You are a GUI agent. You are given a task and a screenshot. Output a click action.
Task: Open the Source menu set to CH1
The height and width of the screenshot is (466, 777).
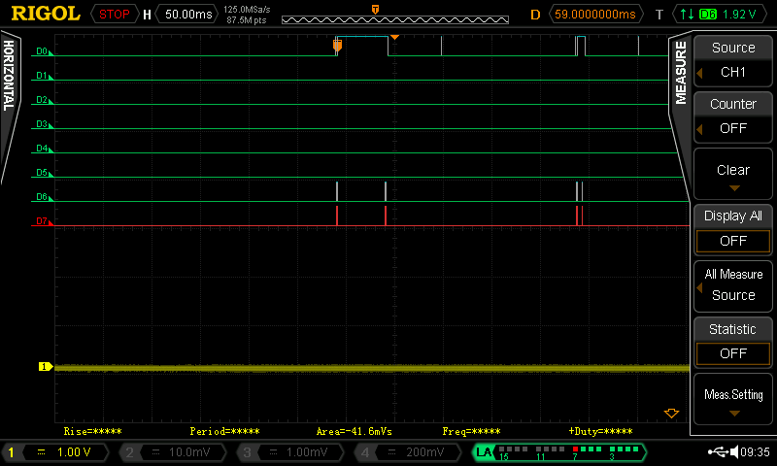coord(733,60)
